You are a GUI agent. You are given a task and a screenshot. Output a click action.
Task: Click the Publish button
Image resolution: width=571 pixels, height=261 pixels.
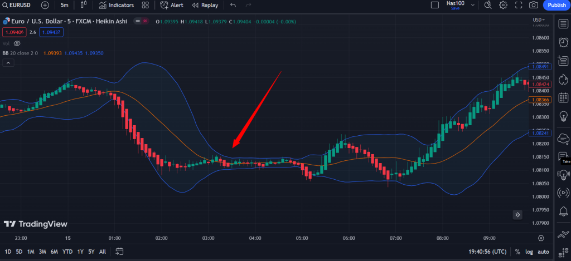click(x=557, y=5)
